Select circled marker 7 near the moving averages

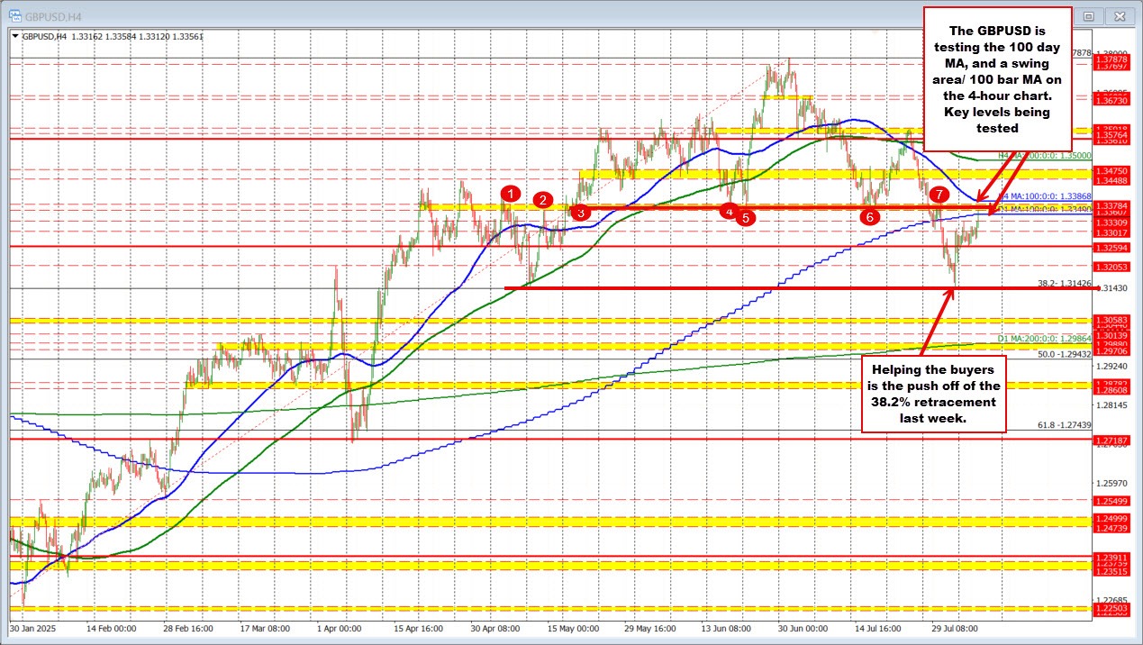point(939,193)
